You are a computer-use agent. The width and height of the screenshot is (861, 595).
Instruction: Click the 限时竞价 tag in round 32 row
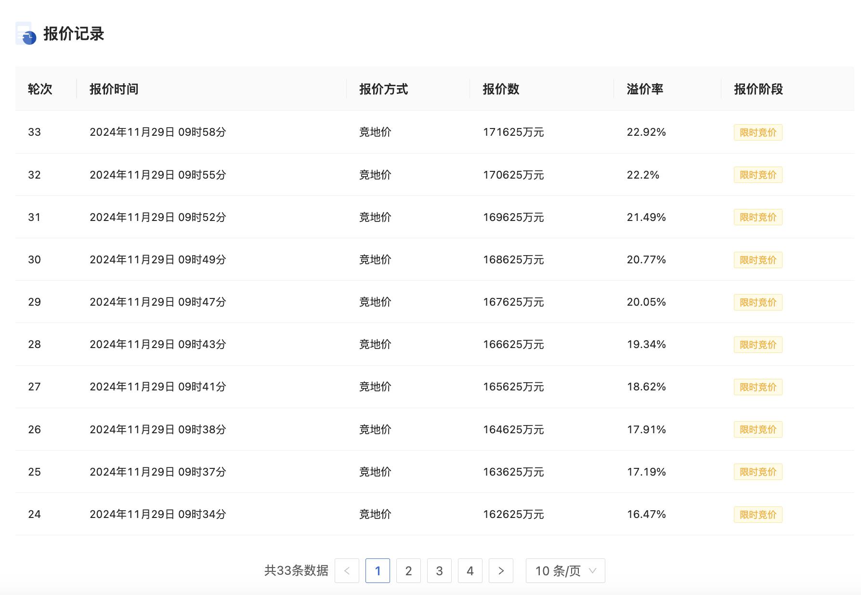(x=758, y=175)
